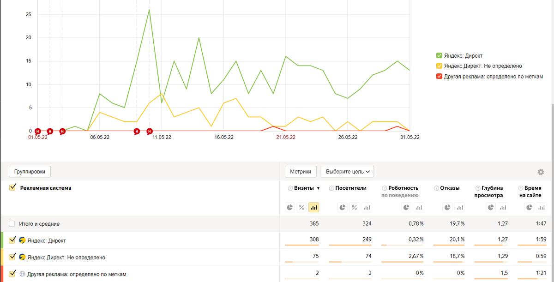Screen dimensions: 554x282
Task: Click note marker at 01.05.22
Action: (38, 132)
